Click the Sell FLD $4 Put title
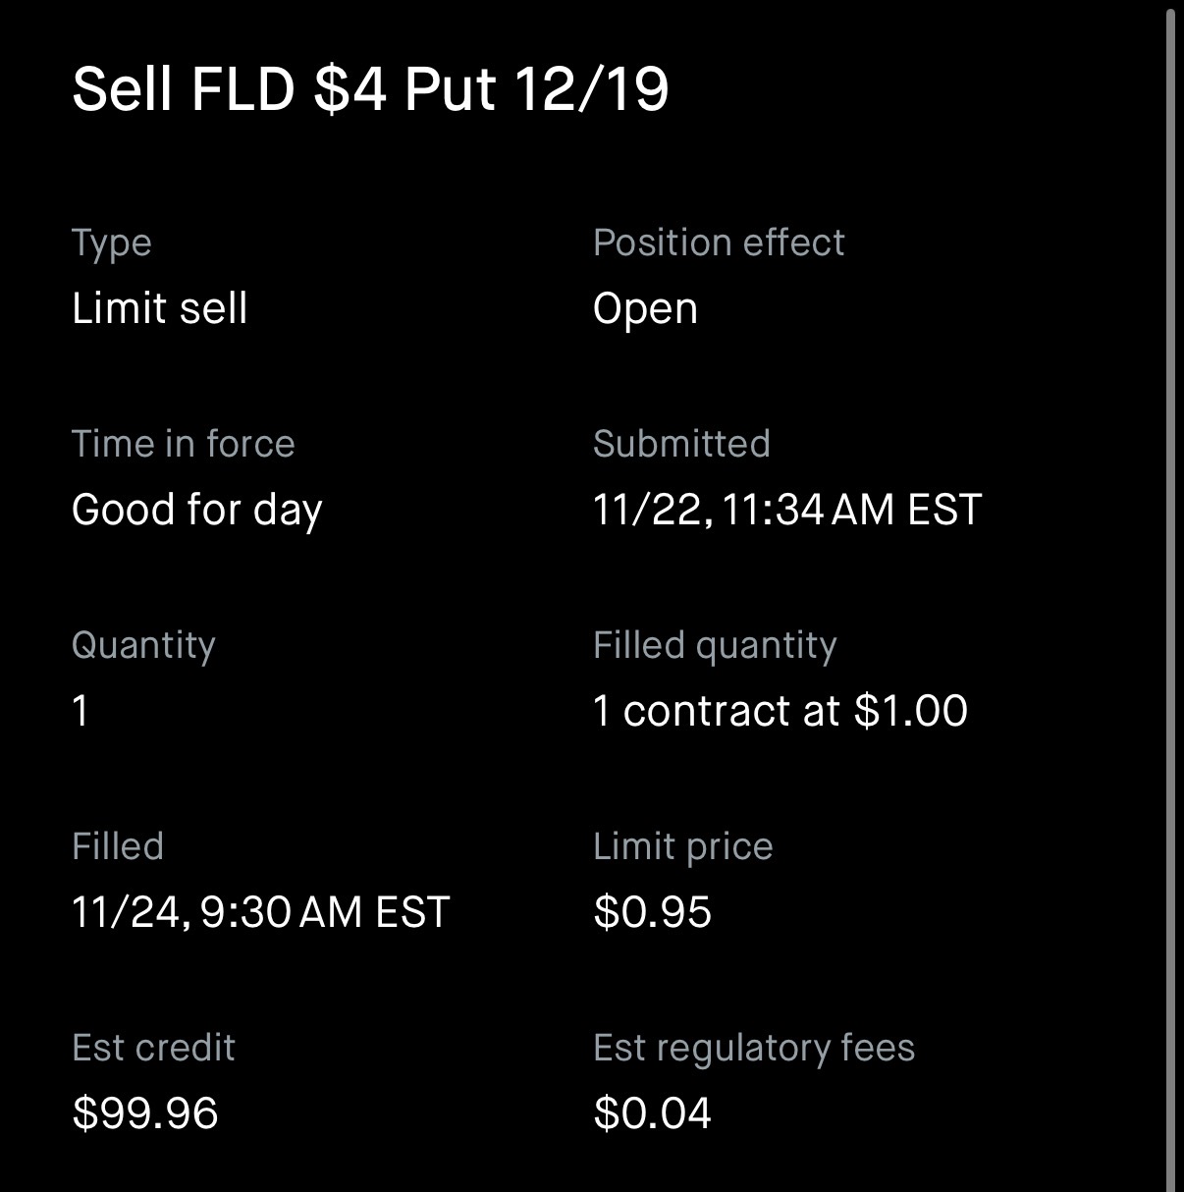Screen dimensions: 1184x1192 coord(370,89)
